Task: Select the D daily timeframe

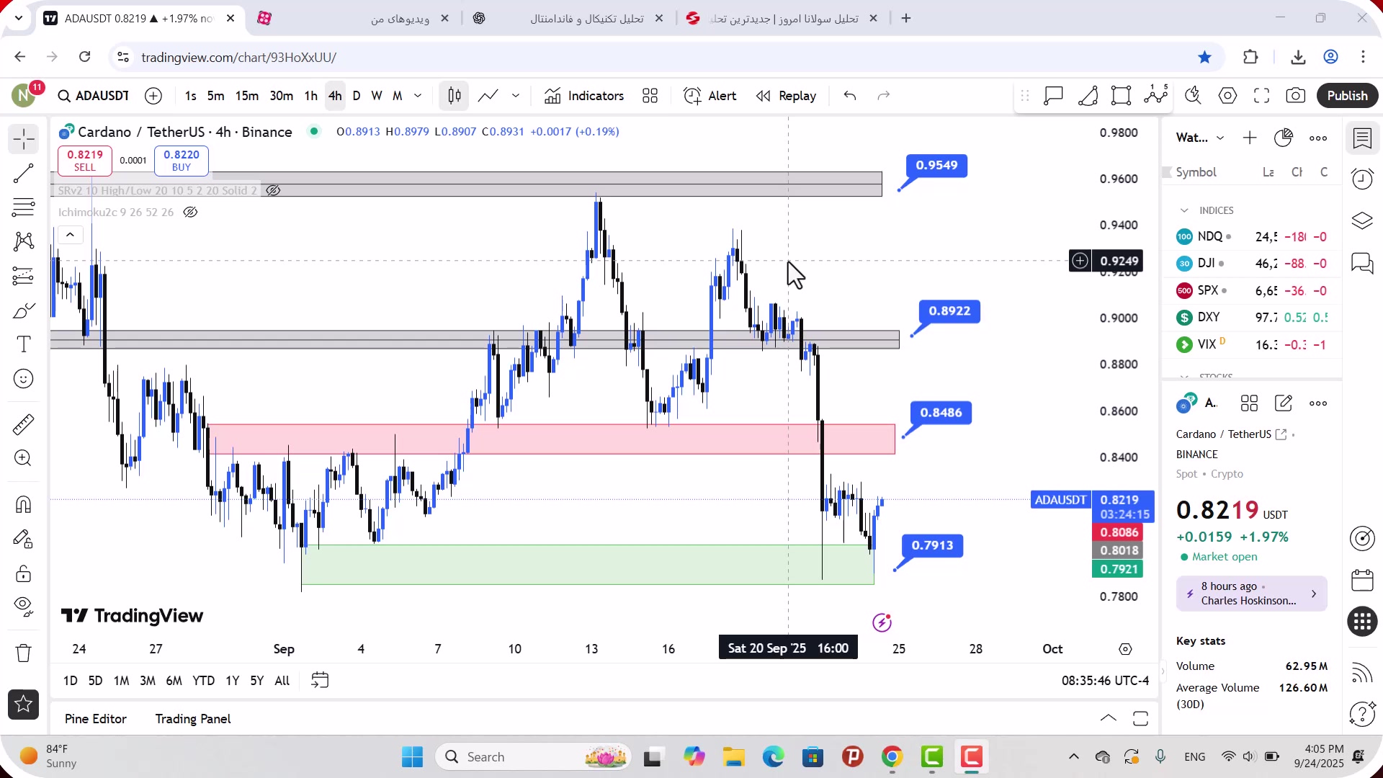Action: [357, 96]
